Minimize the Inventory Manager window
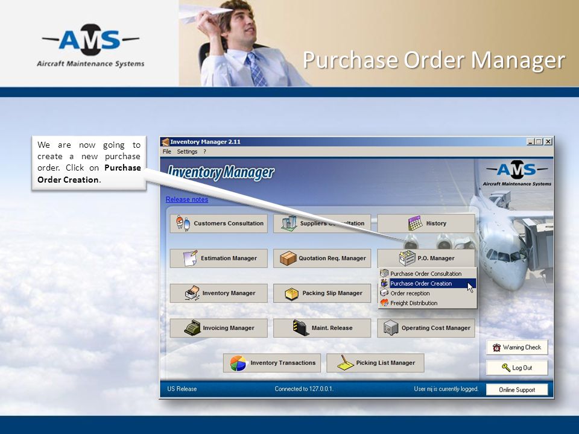579x434 pixels. pyautogui.click(x=531, y=142)
